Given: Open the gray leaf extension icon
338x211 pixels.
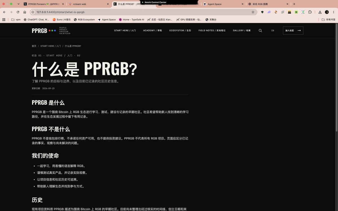Looking at the screenshot, I should point(283,12).
